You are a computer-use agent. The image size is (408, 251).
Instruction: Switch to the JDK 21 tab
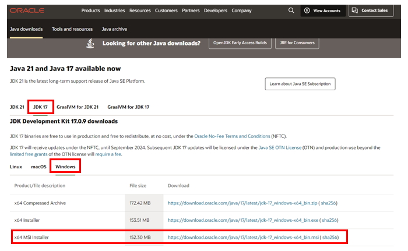(x=17, y=107)
